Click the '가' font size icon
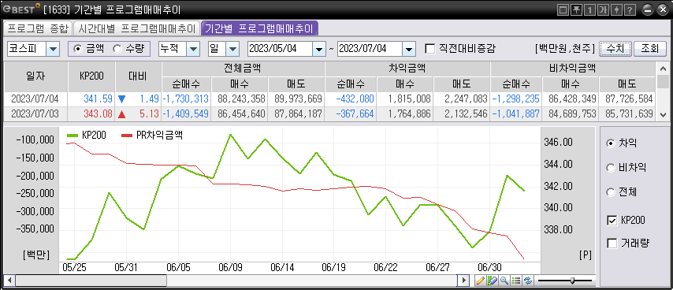Image resolution: width=673 pixels, height=290 pixels. pos(603,9)
